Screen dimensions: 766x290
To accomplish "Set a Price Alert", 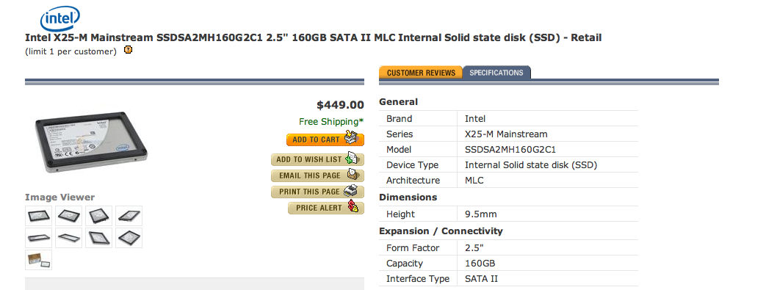I will click(326, 208).
